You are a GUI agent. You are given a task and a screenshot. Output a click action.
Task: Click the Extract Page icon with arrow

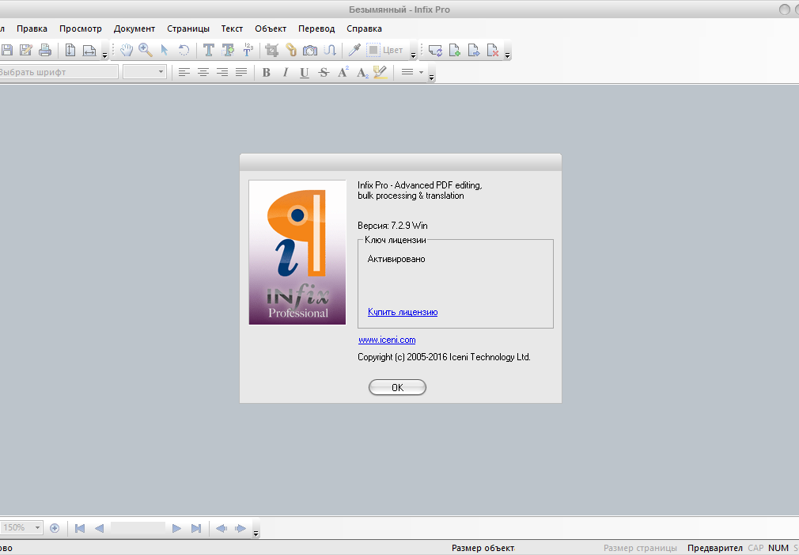[473, 50]
